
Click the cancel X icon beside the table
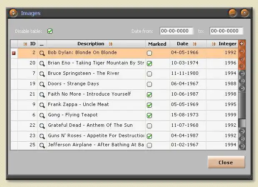242,66
